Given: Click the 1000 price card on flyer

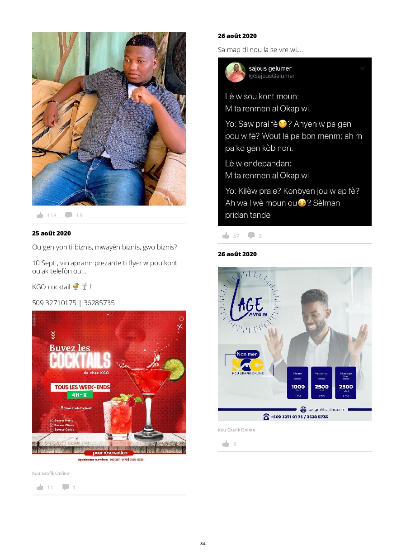Looking at the screenshot, I should coord(298,383).
